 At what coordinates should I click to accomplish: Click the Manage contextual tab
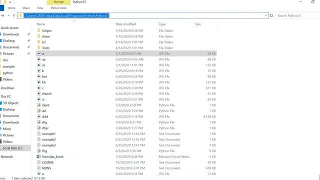coord(59,2)
